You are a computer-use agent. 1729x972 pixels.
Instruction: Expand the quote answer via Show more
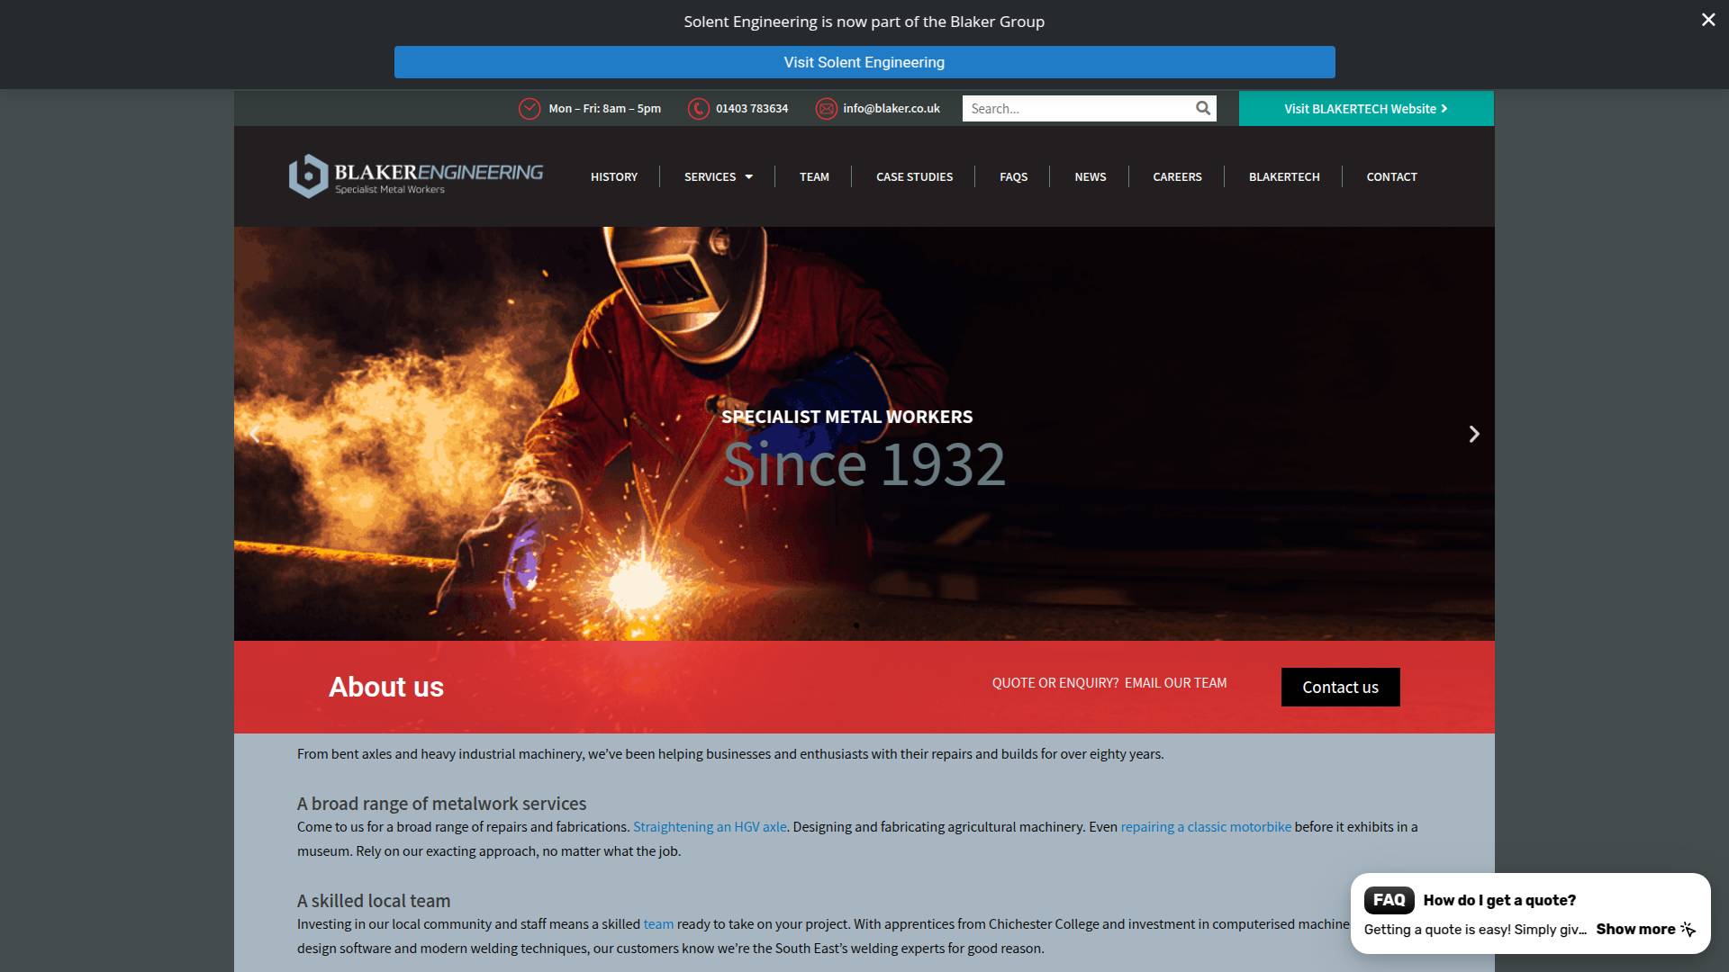(x=1636, y=929)
